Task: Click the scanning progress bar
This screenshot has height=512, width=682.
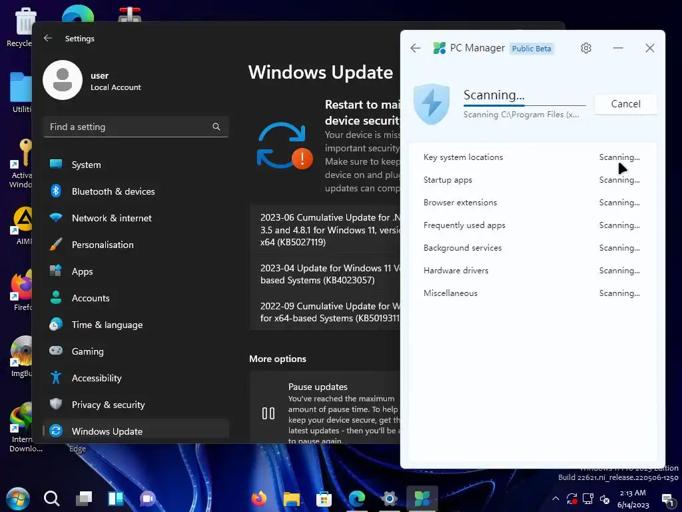Action: click(x=525, y=105)
